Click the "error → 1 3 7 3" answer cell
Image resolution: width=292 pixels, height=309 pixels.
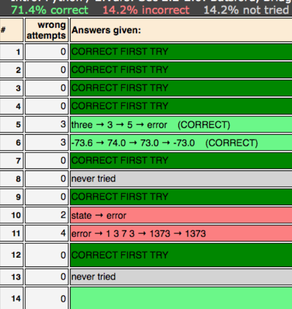point(181,234)
